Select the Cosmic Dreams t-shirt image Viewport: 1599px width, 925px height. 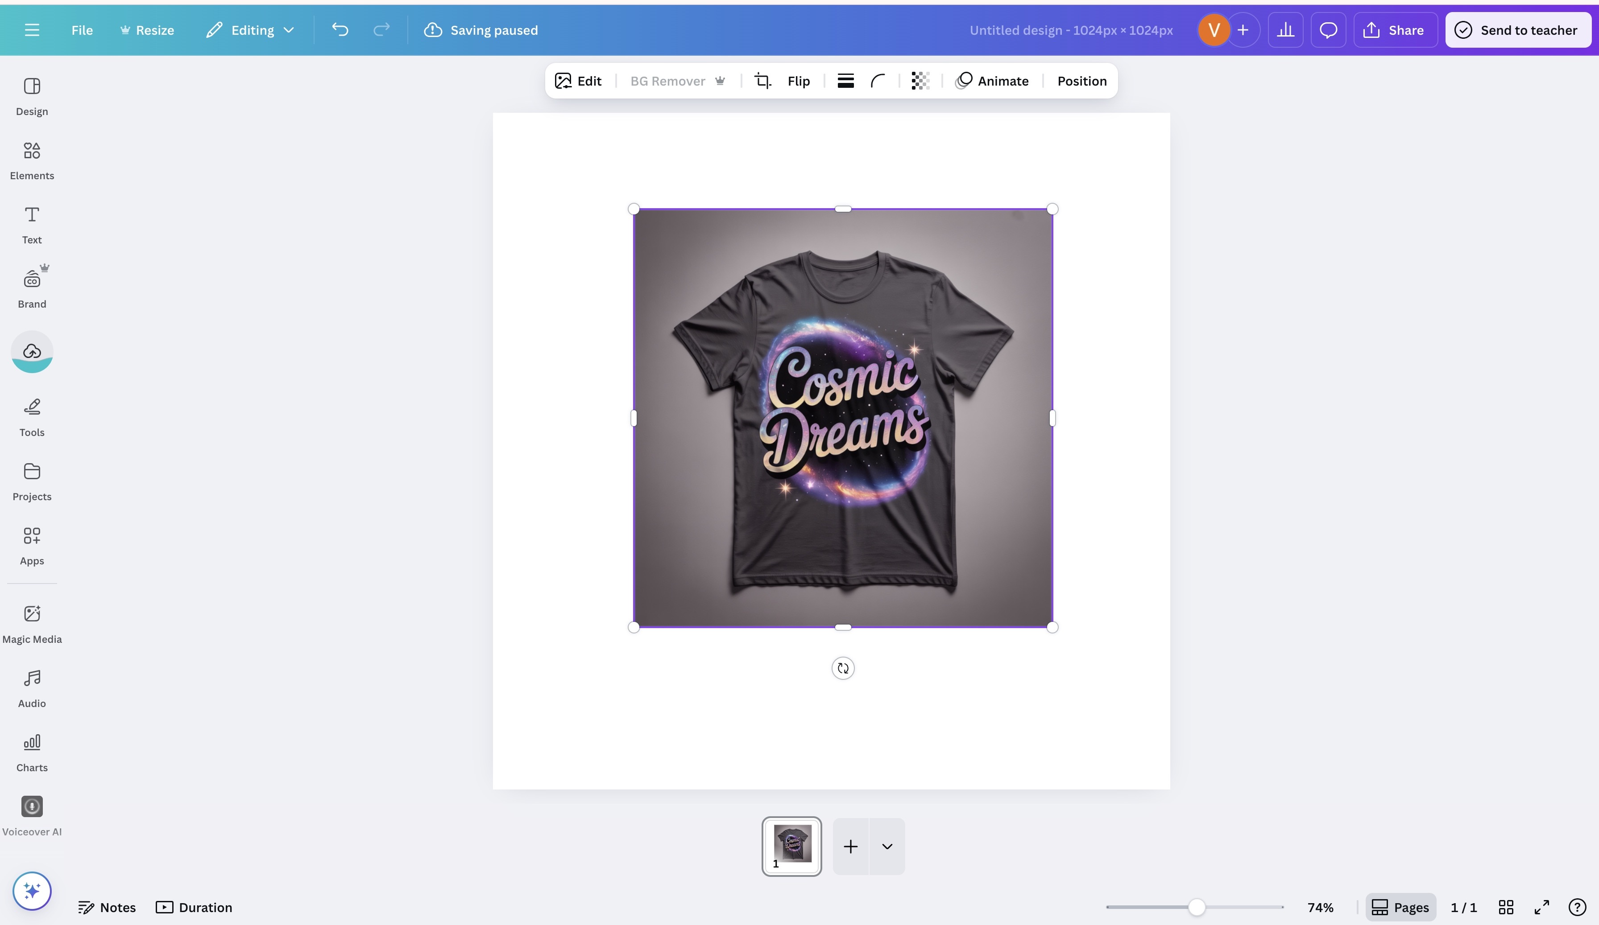point(843,418)
